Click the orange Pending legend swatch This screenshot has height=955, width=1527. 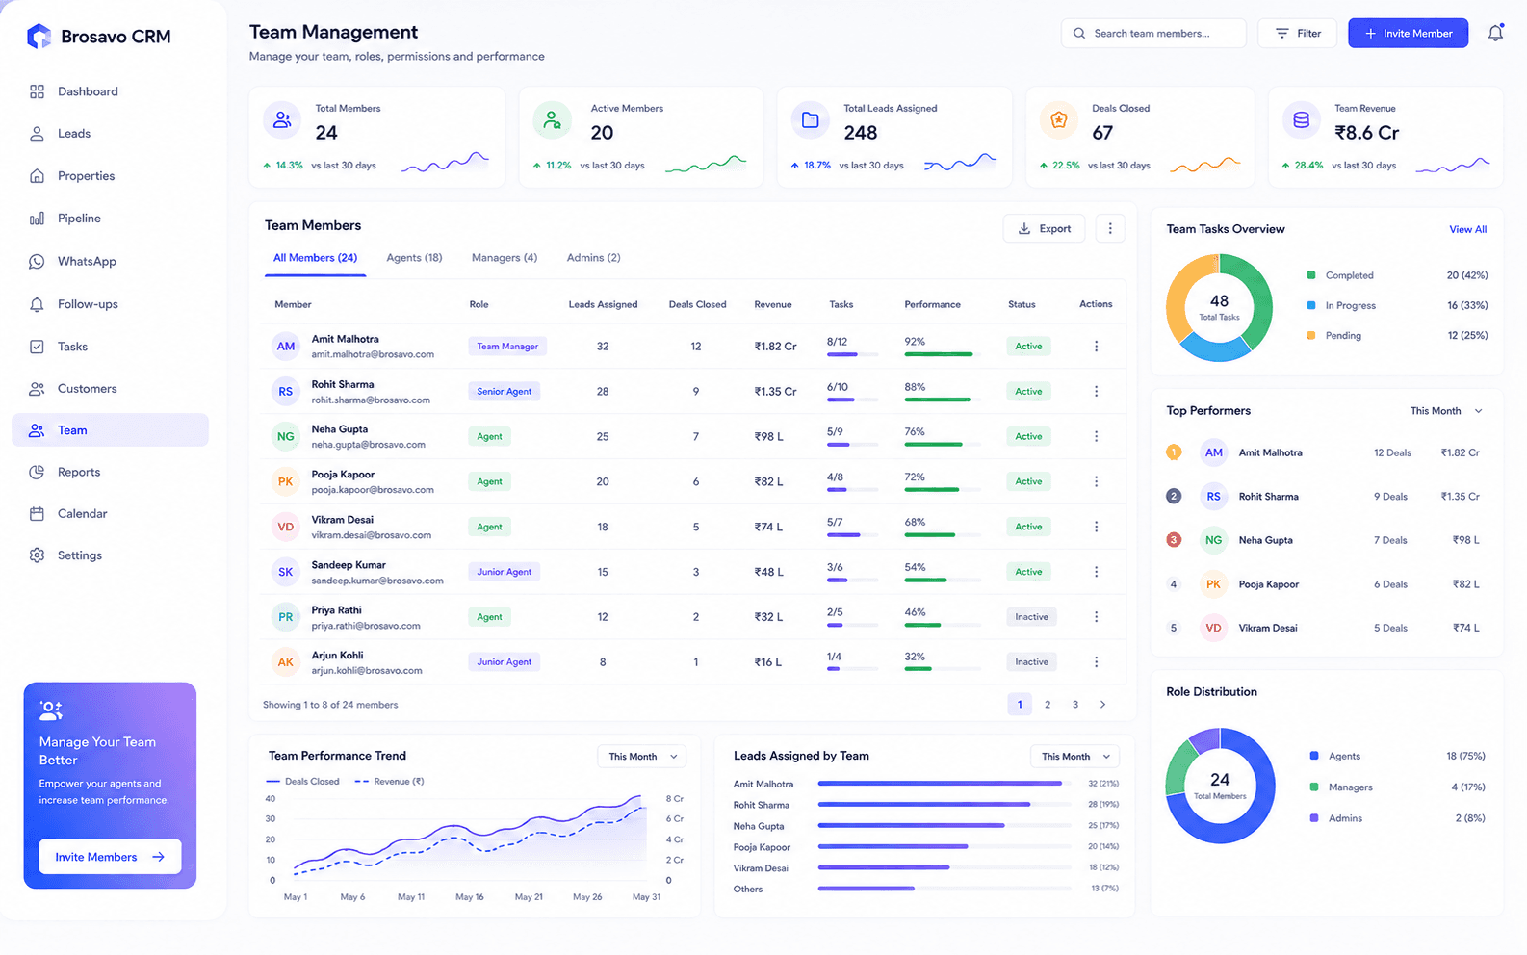click(1311, 335)
